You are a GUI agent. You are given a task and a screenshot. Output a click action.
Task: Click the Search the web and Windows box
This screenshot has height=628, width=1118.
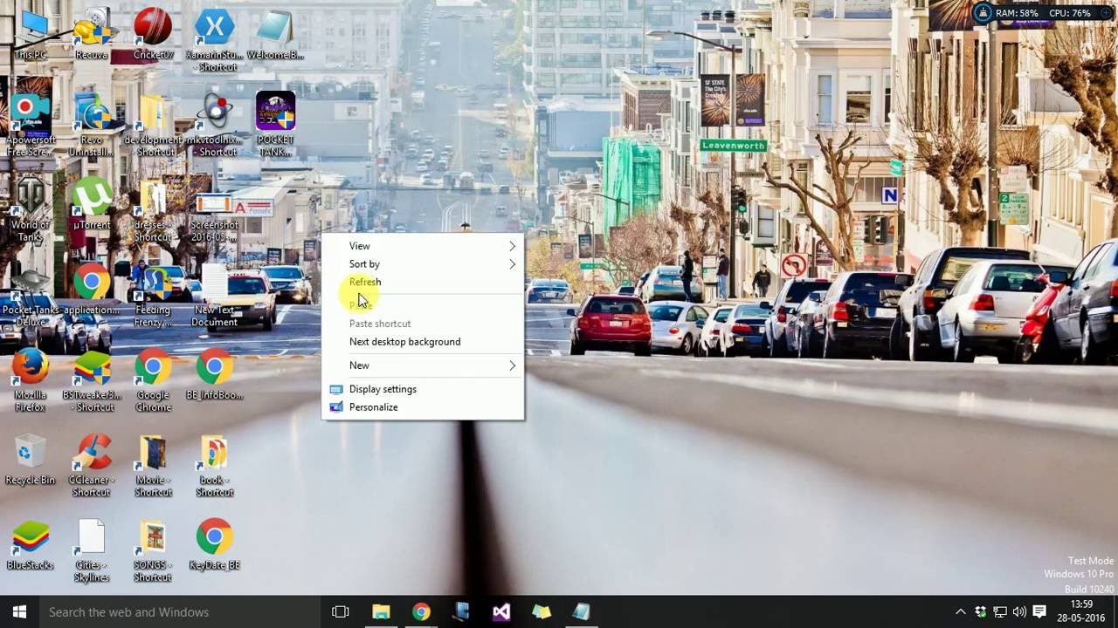click(175, 612)
